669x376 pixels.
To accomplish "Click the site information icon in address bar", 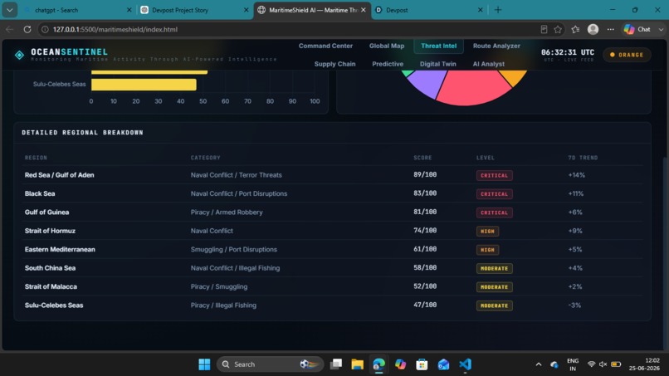I will (45, 29).
